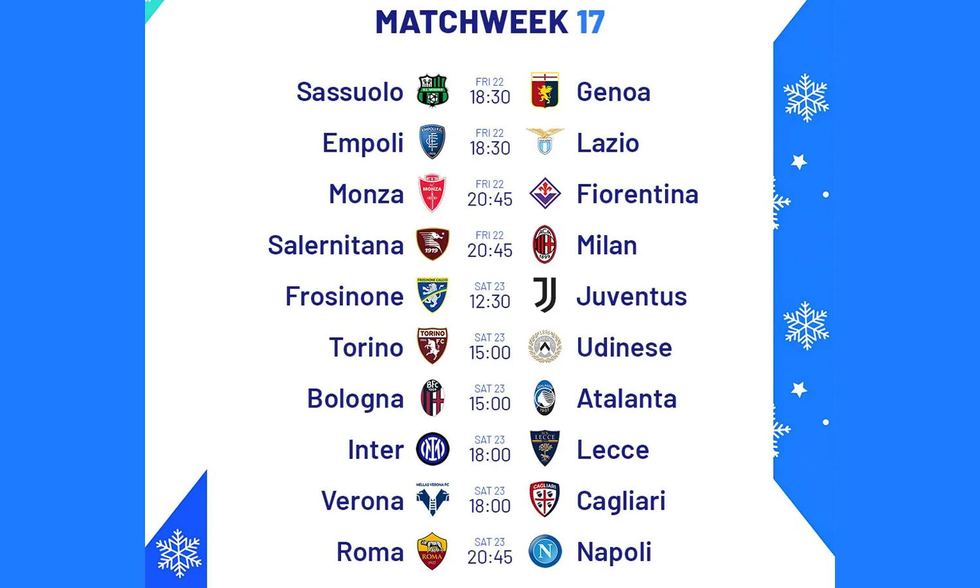The height and width of the screenshot is (588, 980).
Task: Select the Torino bull badge
Action: 433,346
